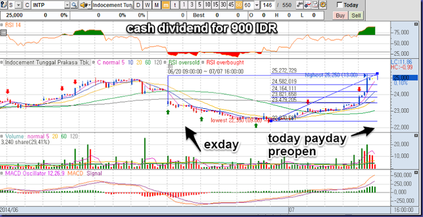Viewport: 423px width, 217px height.
Task: Click the Signal legend label in MACD panel
Action: (x=94, y=174)
